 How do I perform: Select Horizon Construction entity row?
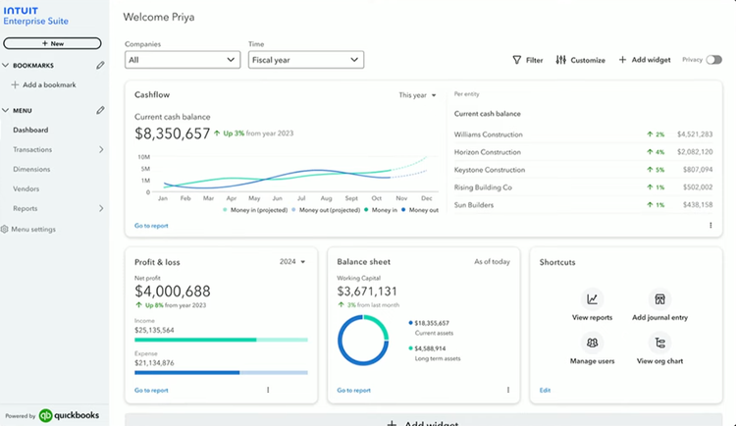[x=583, y=152]
